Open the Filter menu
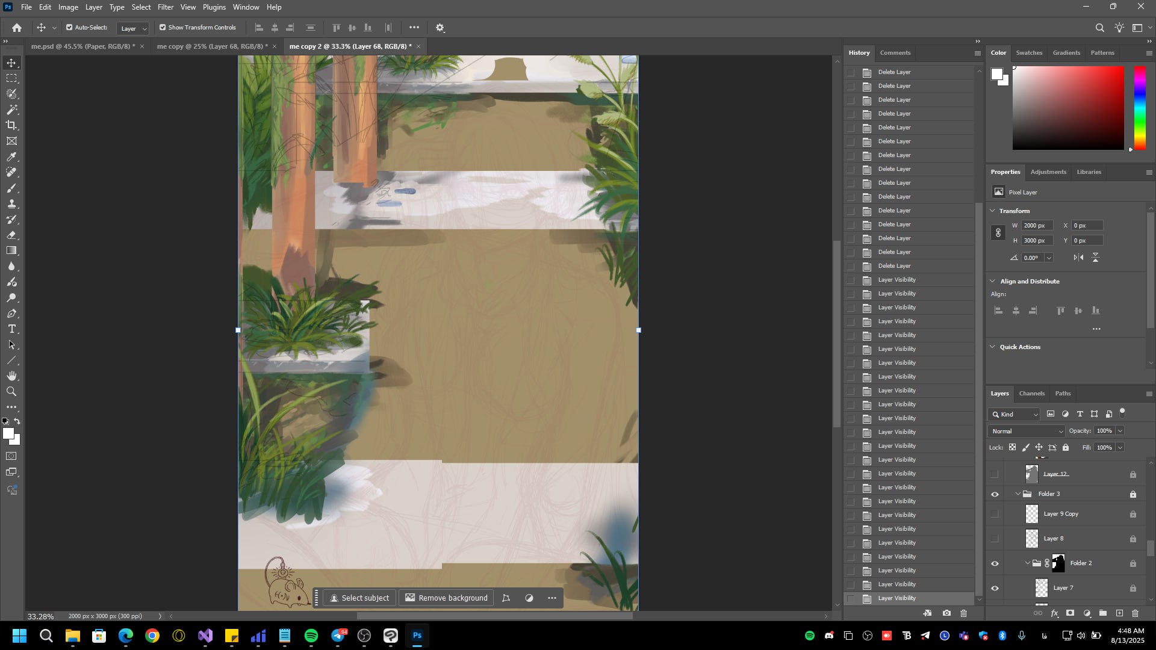The height and width of the screenshot is (650, 1156). tap(165, 7)
